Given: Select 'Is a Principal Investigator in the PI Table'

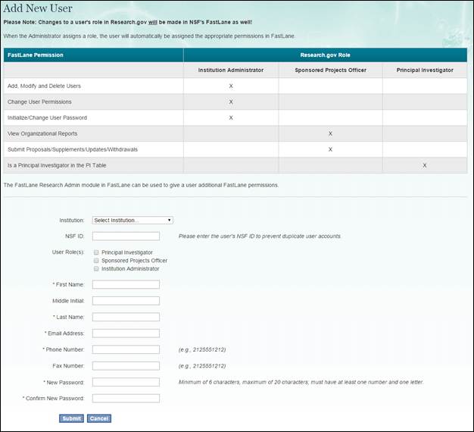Looking at the screenshot, I should (57, 165).
